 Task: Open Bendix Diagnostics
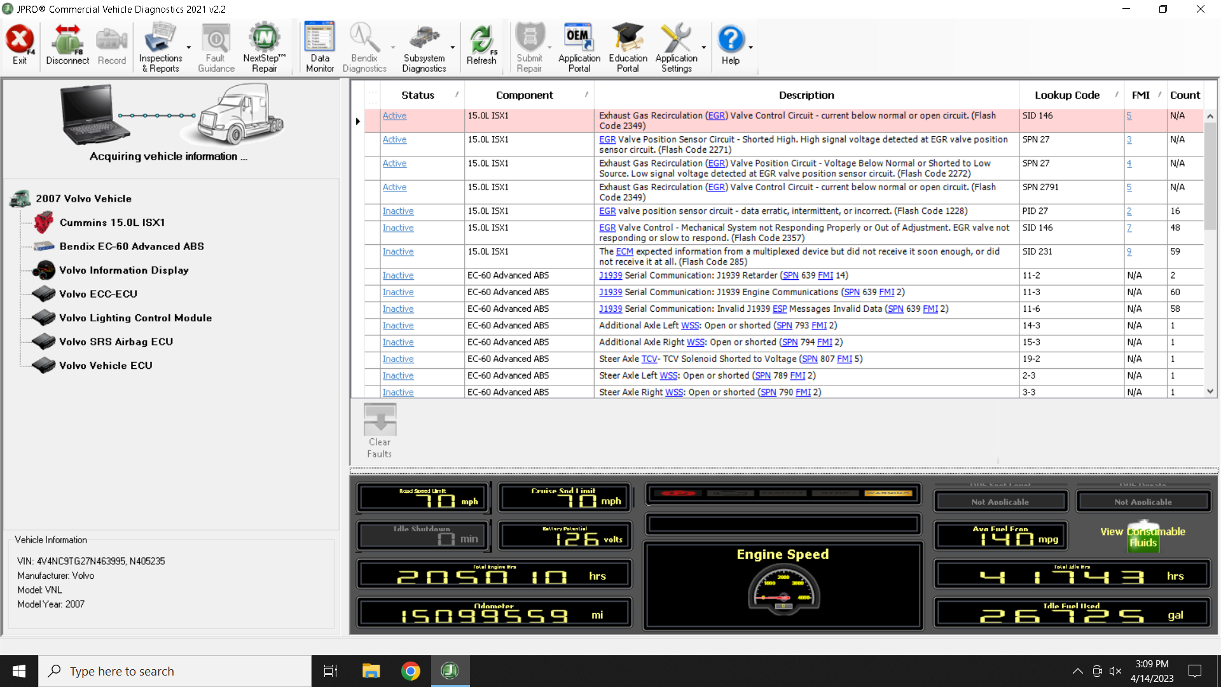tap(364, 48)
